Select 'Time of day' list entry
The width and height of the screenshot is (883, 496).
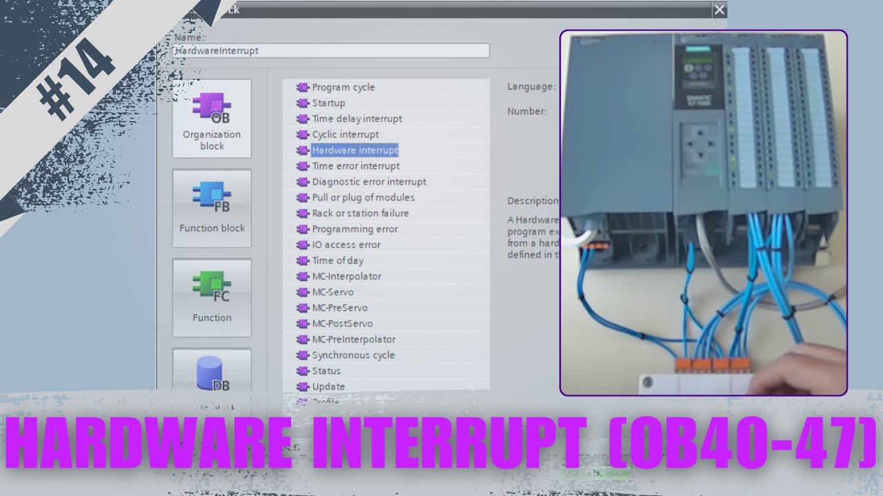pyautogui.click(x=338, y=261)
